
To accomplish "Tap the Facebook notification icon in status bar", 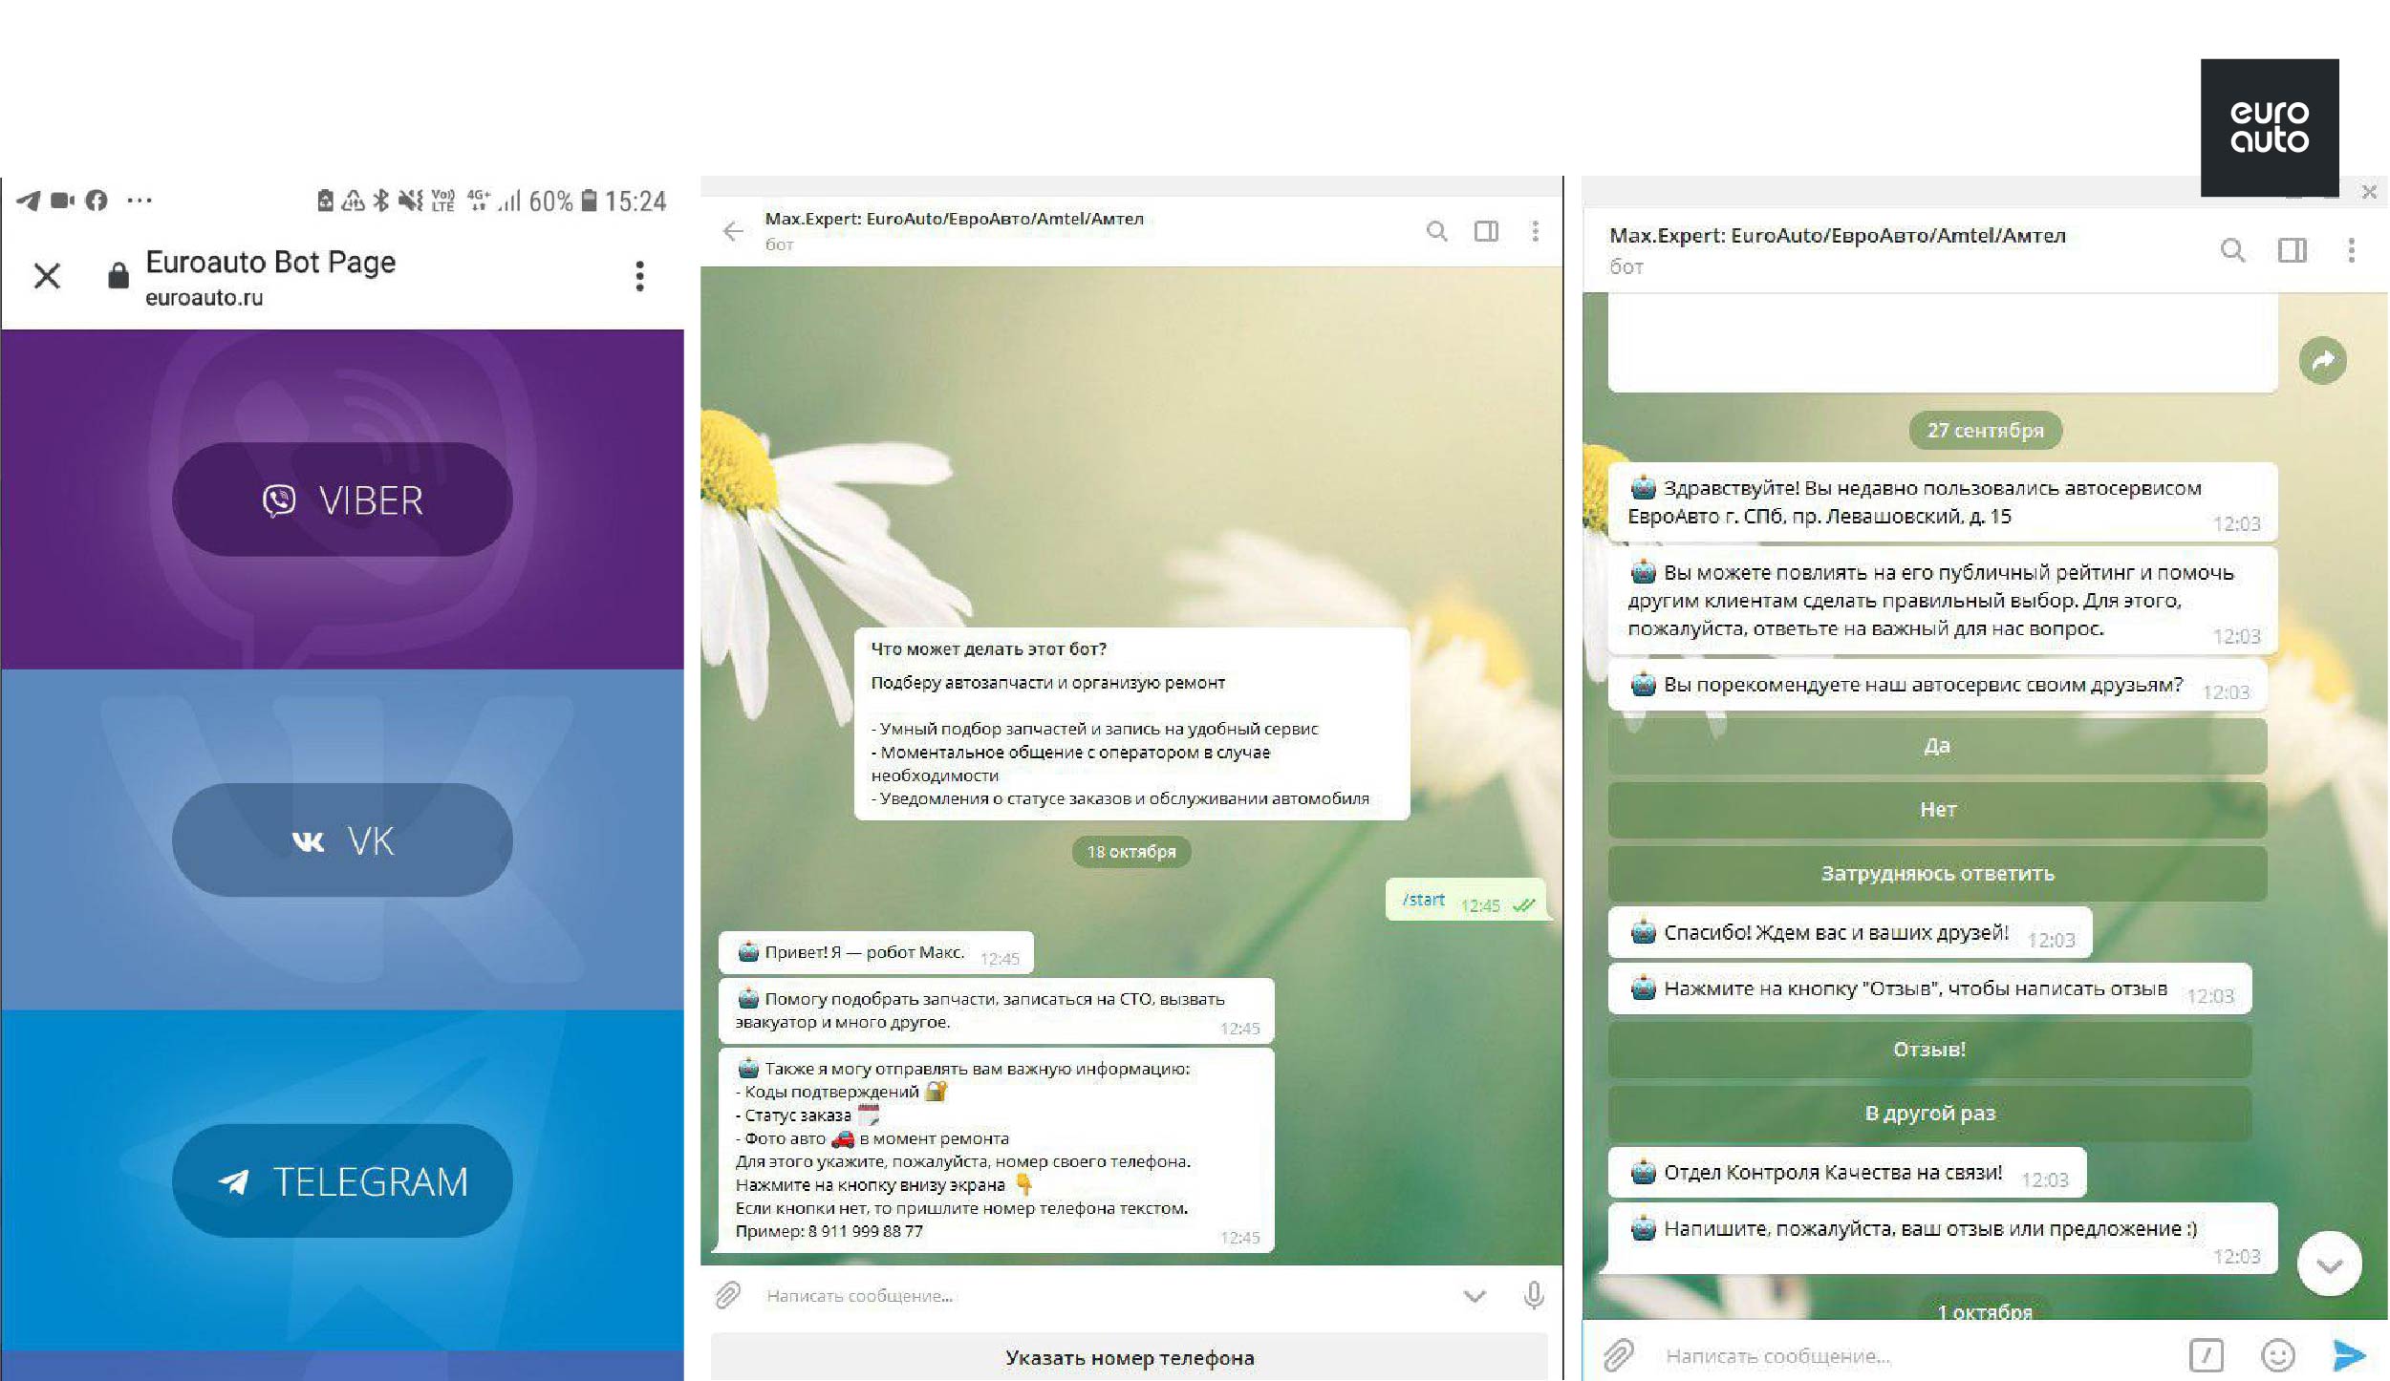I will [97, 201].
